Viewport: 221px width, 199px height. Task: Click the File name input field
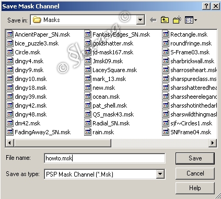click(x=104, y=158)
